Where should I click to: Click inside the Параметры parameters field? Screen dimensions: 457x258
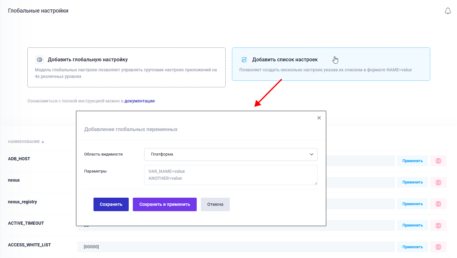[x=231, y=175]
